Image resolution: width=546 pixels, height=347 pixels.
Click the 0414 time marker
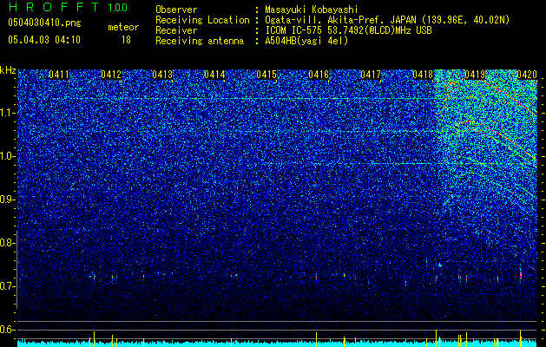(x=214, y=75)
